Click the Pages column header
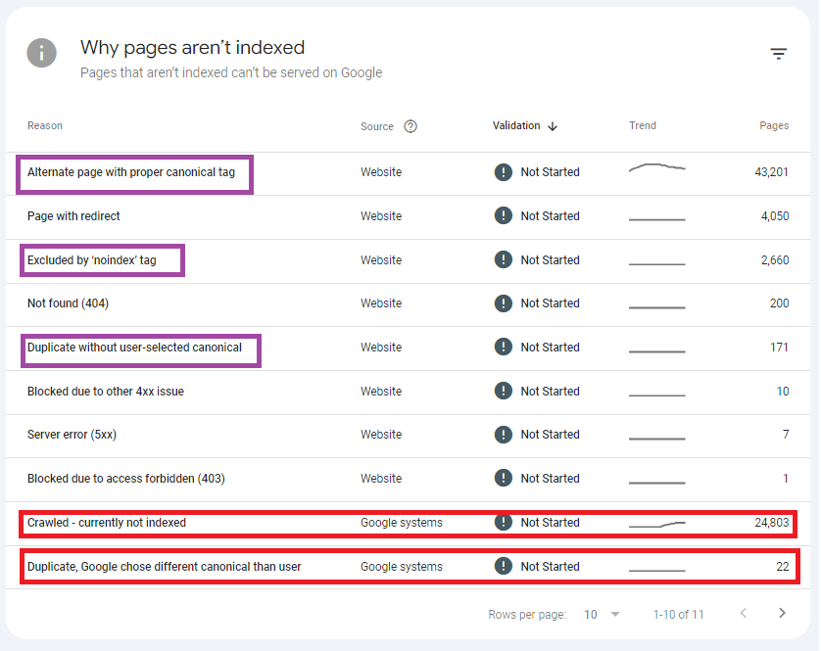 [774, 125]
